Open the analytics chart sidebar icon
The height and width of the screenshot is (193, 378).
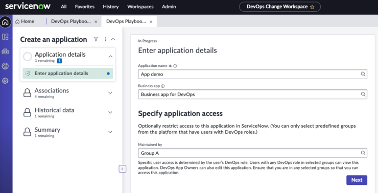tap(5, 66)
